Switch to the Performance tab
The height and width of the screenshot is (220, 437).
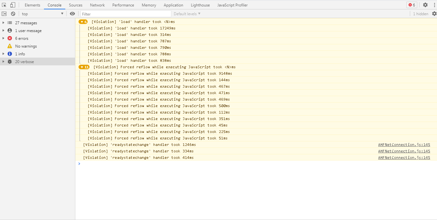[x=123, y=5]
